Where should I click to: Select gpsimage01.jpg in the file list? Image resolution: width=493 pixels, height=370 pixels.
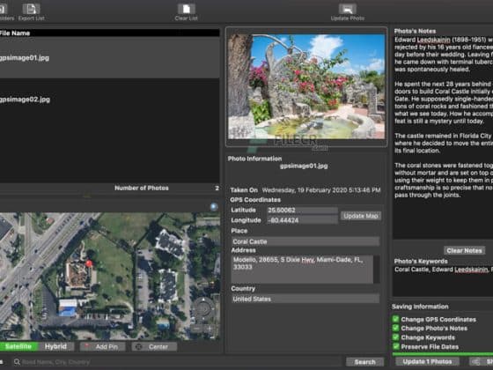pyautogui.click(x=110, y=58)
